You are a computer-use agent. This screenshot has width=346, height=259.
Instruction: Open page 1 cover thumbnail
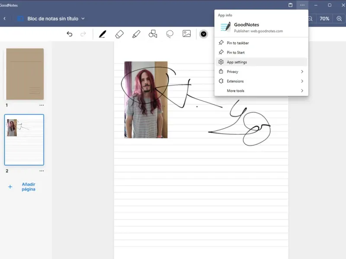[25, 74]
